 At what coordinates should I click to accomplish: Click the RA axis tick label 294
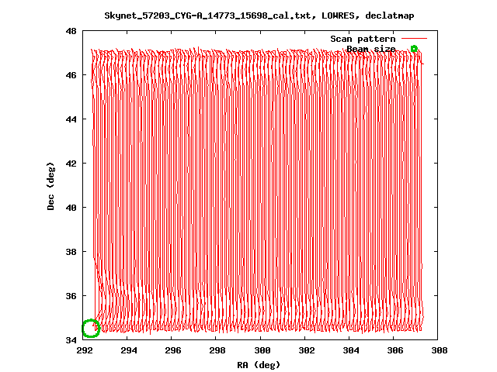[129, 350]
